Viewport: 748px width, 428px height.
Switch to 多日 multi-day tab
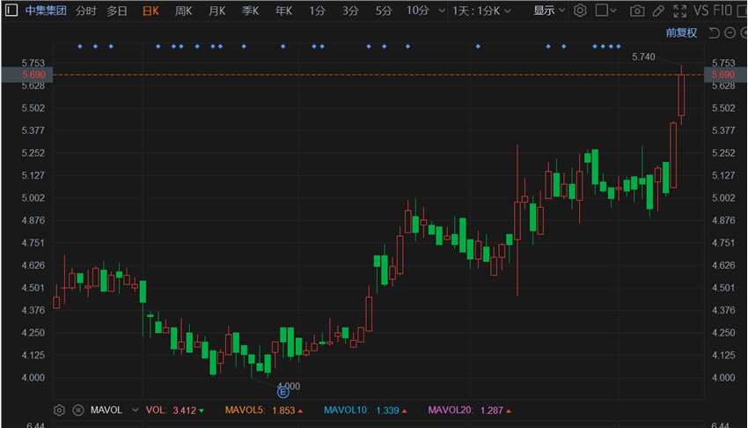117,11
